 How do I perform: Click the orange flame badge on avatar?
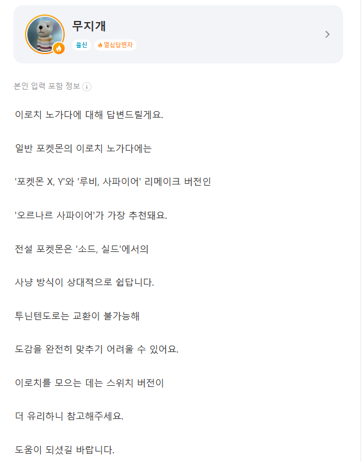click(x=58, y=49)
